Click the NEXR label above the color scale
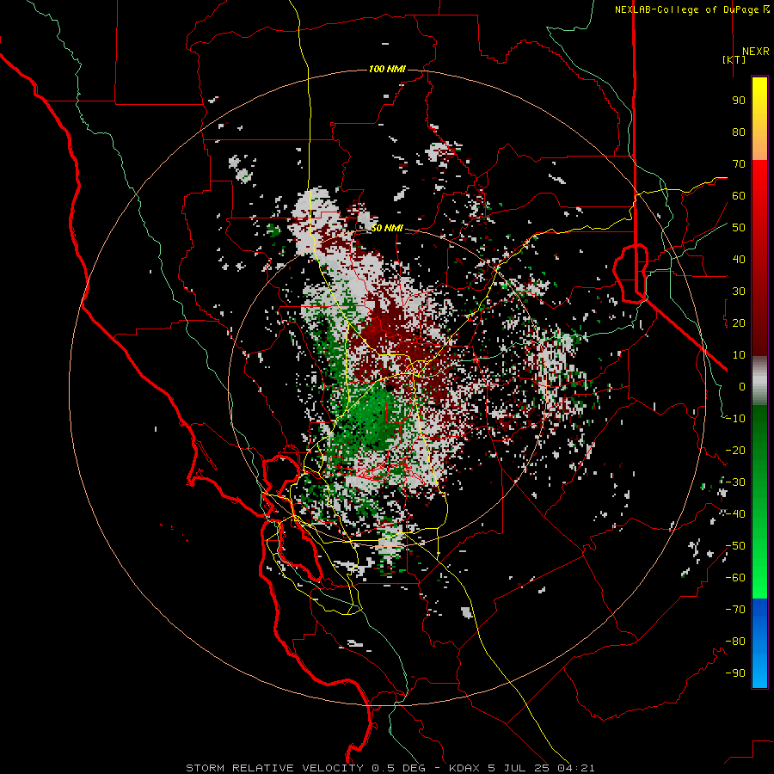 pyautogui.click(x=756, y=52)
